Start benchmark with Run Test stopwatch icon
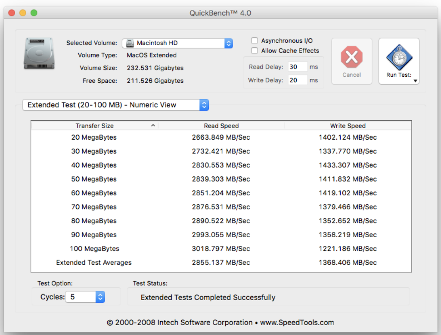Screen dimensions: 441x335 coord(399,57)
